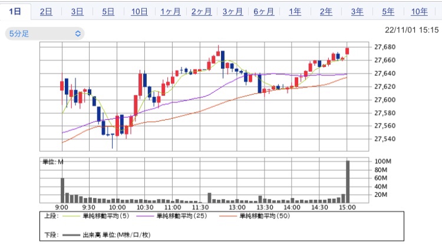This screenshot has height=244, width=442.
Task: Click the 11:00 time axis label
Action: point(173,208)
